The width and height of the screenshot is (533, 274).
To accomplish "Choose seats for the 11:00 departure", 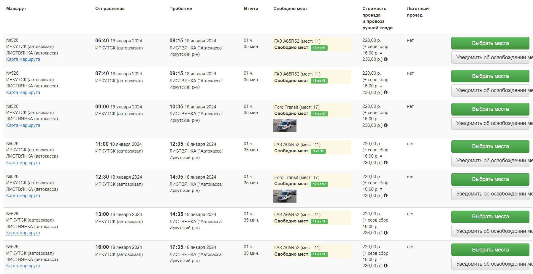I will [490, 147].
